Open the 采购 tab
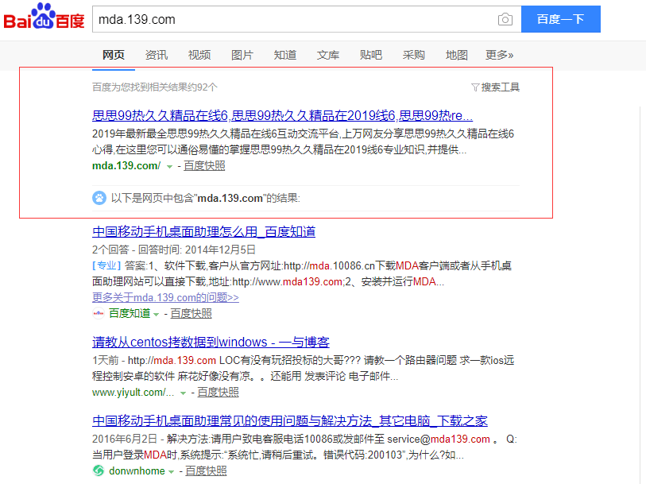 (414, 55)
